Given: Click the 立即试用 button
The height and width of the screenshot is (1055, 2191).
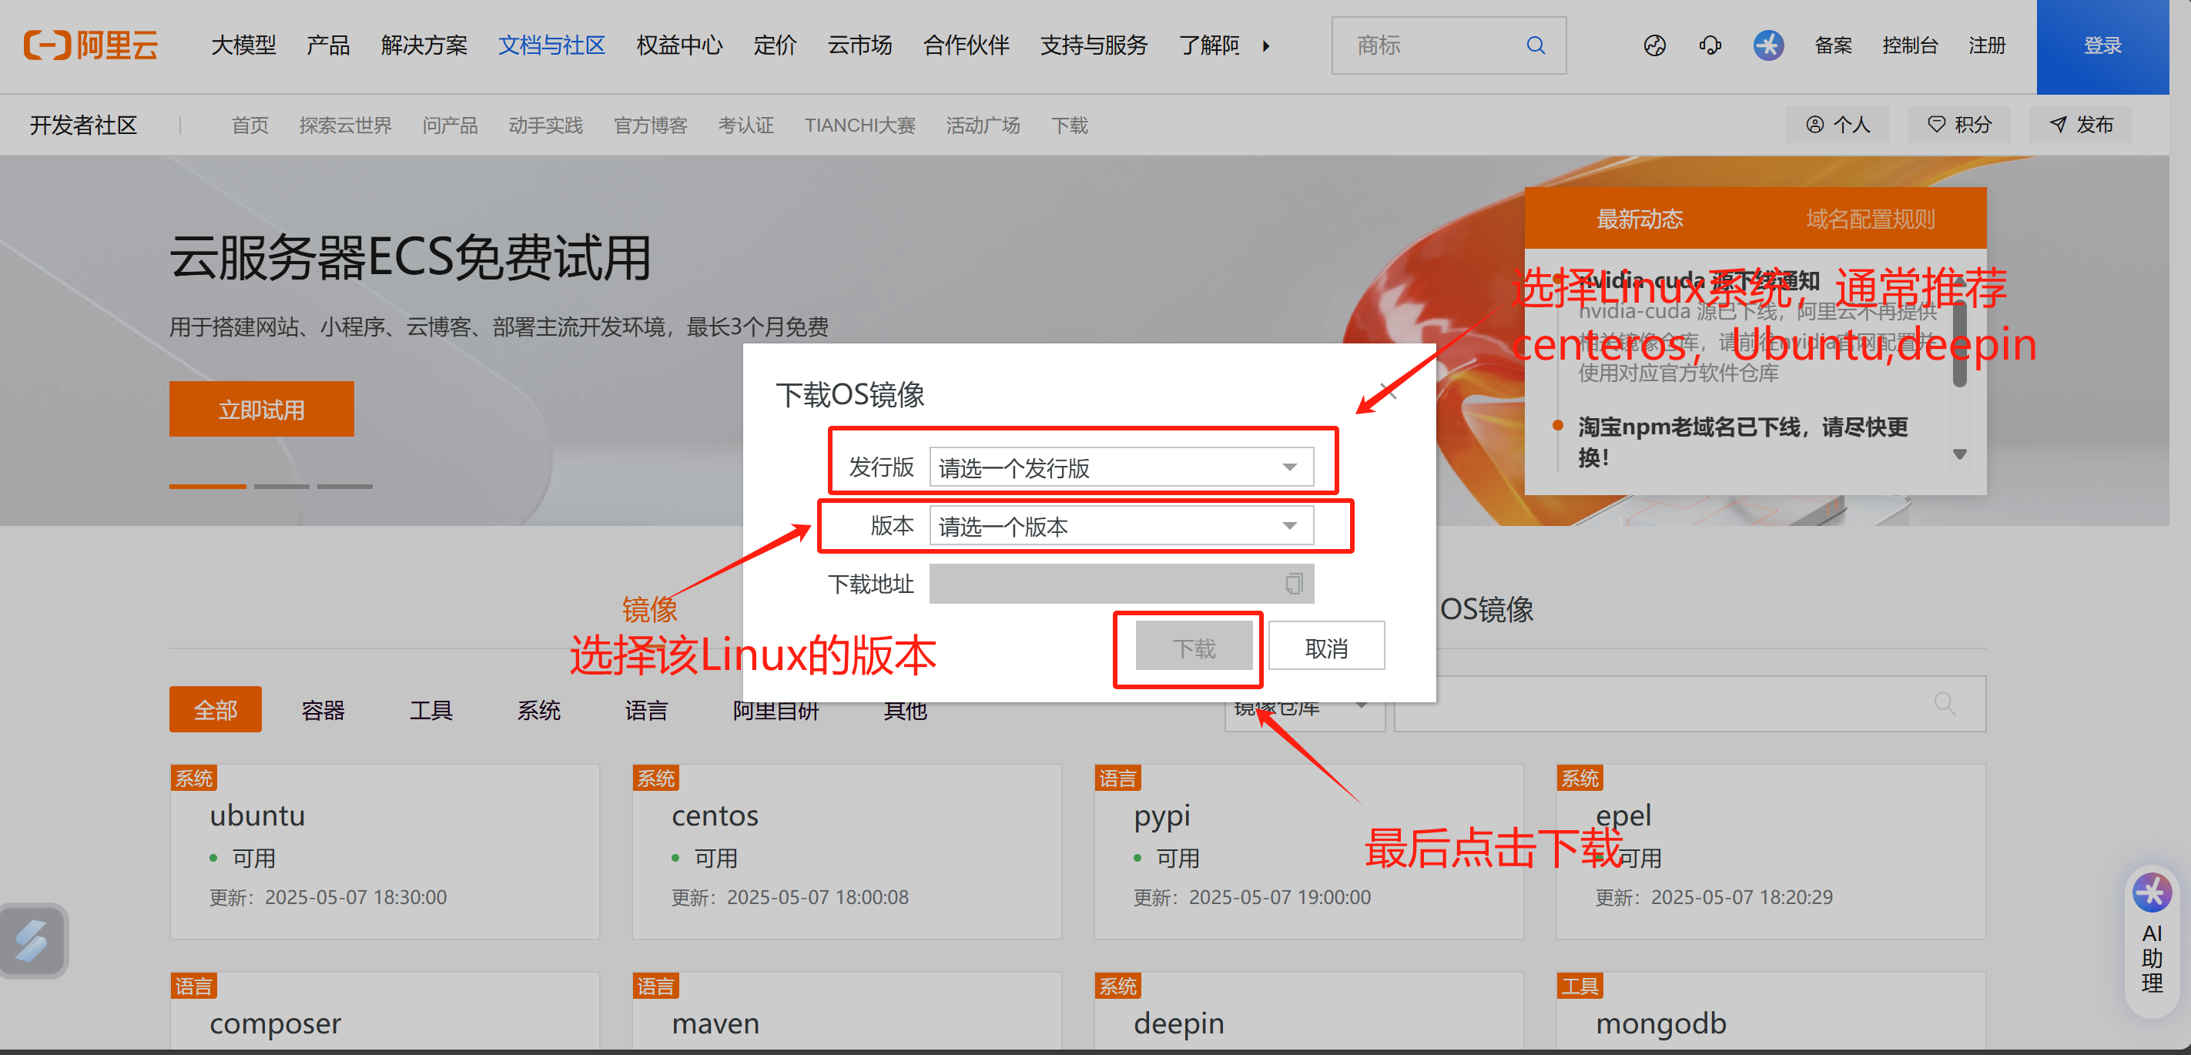Looking at the screenshot, I should point(261,409).
